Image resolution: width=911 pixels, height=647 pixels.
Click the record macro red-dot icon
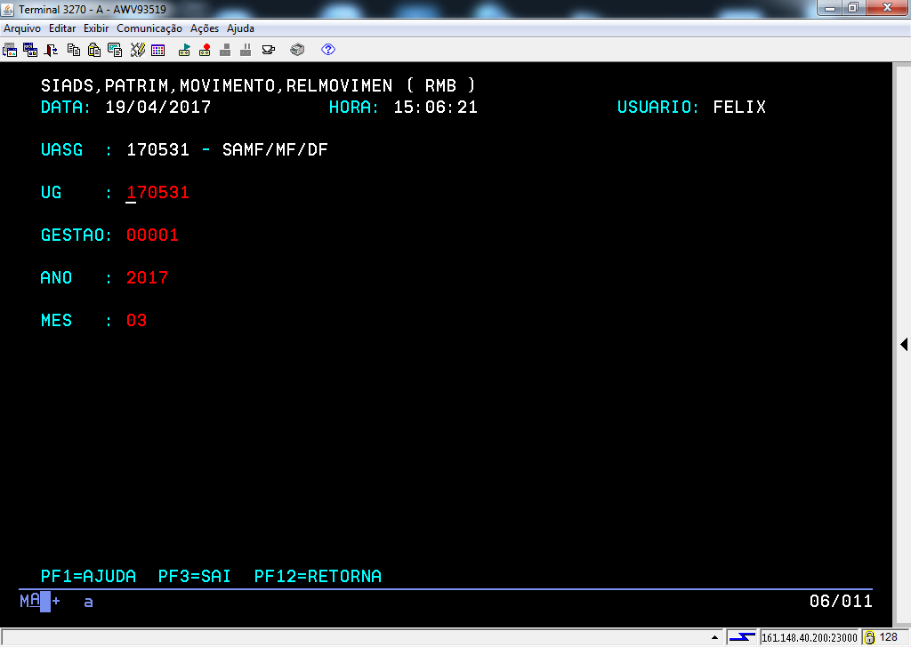(205, 50)
